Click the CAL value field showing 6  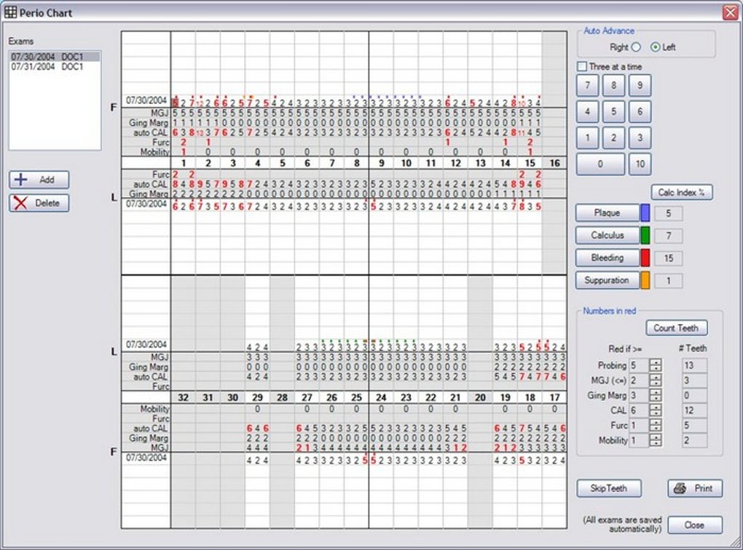coord(639,410)
